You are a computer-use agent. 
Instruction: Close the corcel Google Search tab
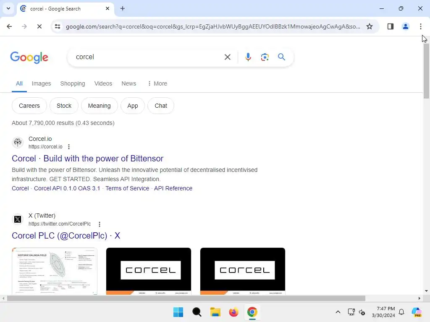point(107,8)
